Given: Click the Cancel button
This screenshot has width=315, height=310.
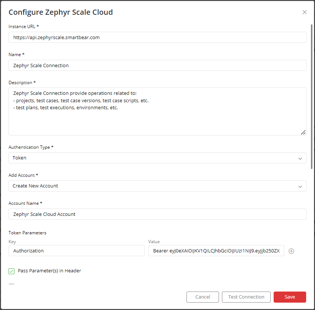Looking at the screenshot, I should tap(202, 297).
